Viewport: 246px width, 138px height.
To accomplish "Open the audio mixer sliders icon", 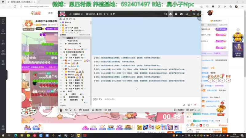I will tap(75, 110).
